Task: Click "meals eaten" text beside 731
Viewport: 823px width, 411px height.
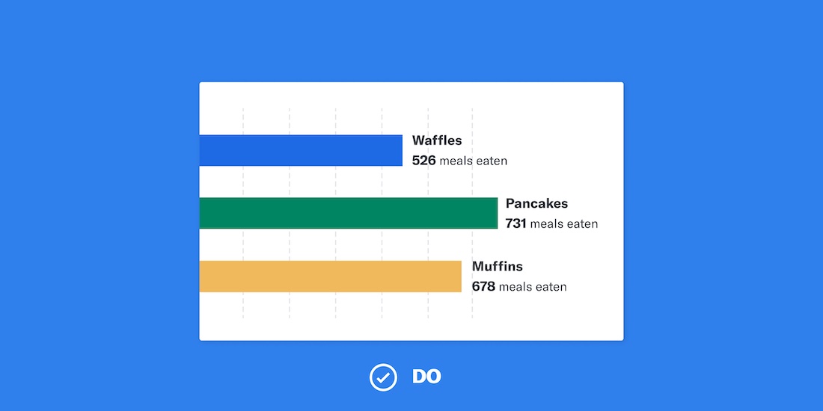Action: pyautogui.click(x=564, y=223)
